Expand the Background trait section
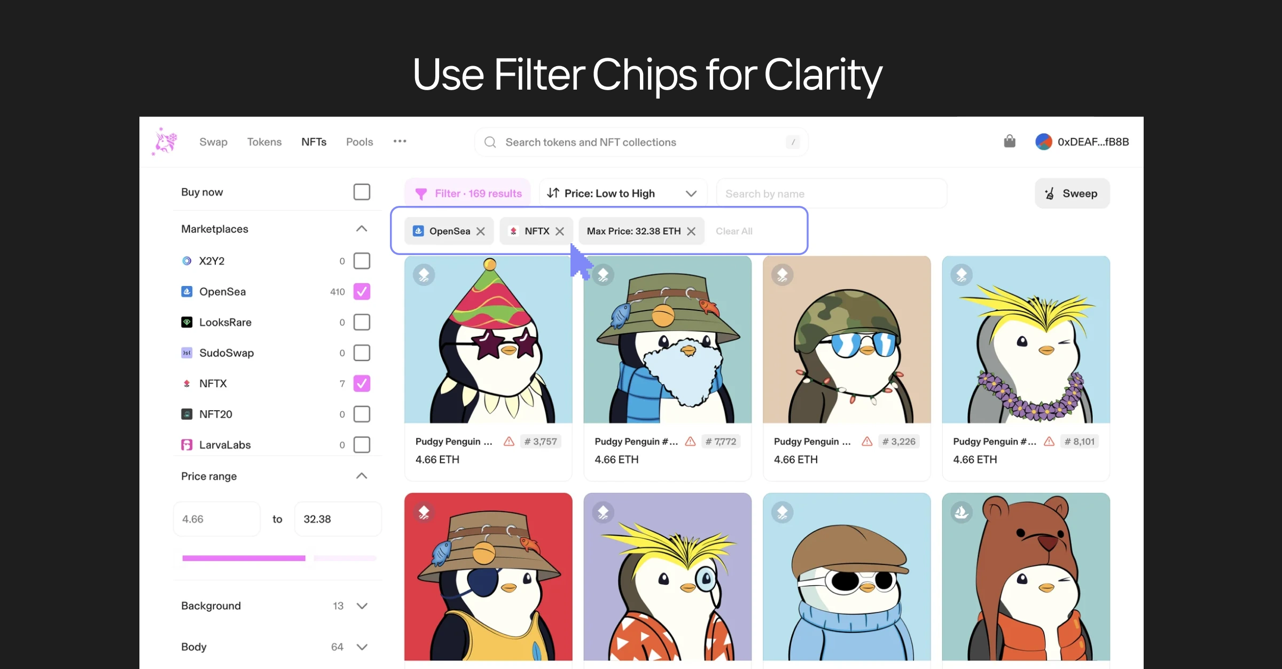The height and width of the screenshot is (669, 1282). [362, 606]
